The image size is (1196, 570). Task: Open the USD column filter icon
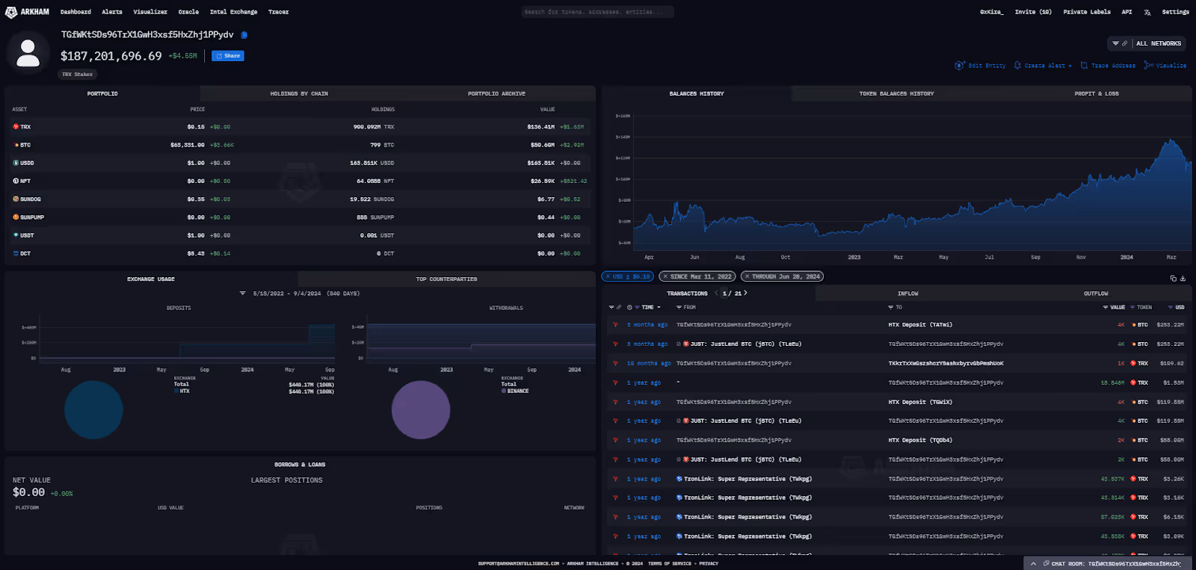pos(1171,307)
